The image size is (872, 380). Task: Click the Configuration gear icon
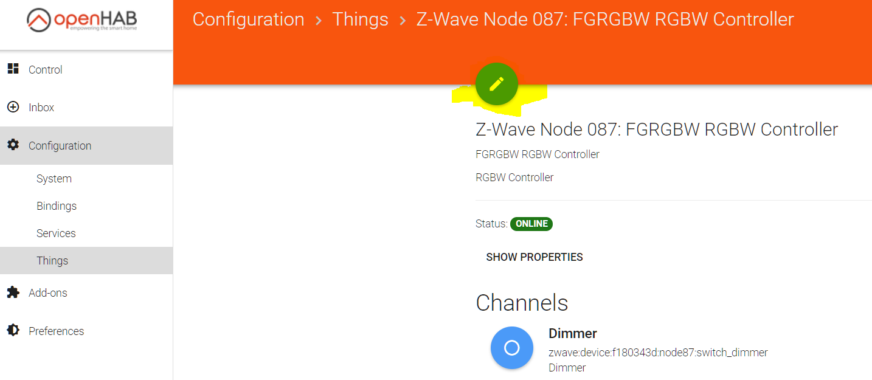[13, 145]
